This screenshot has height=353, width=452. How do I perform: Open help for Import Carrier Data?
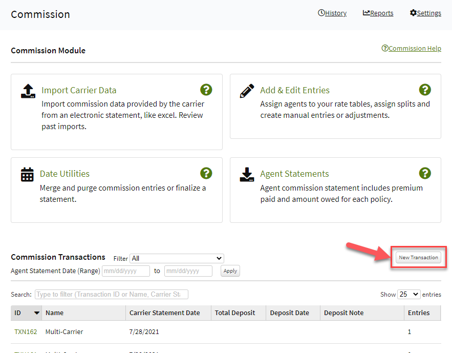tap(206, 90)
